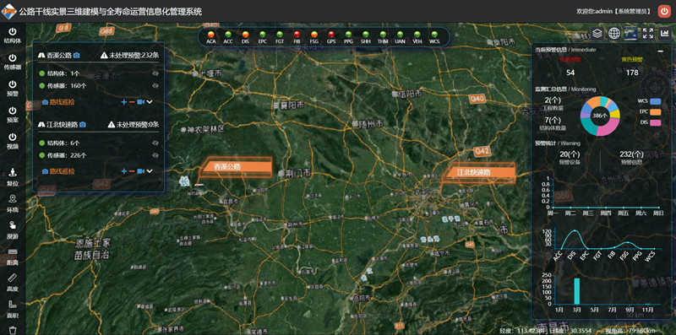This screenshot has height=335, width=676.
Task: Open the statistics chart icon
Action: pos(664,34)
